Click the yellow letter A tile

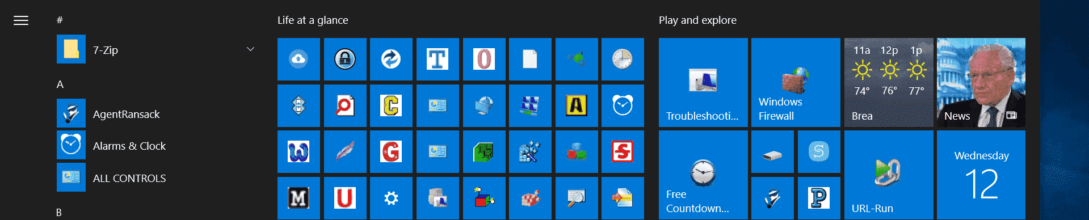[x=577, y=105]
